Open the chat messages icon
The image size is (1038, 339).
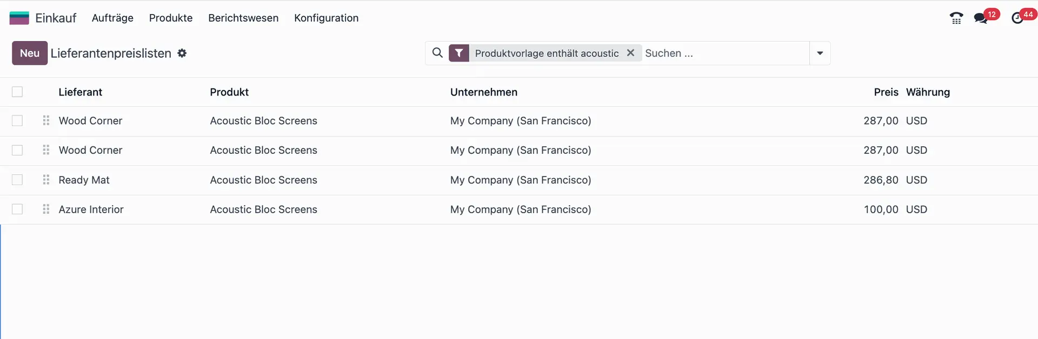[980, 18]
